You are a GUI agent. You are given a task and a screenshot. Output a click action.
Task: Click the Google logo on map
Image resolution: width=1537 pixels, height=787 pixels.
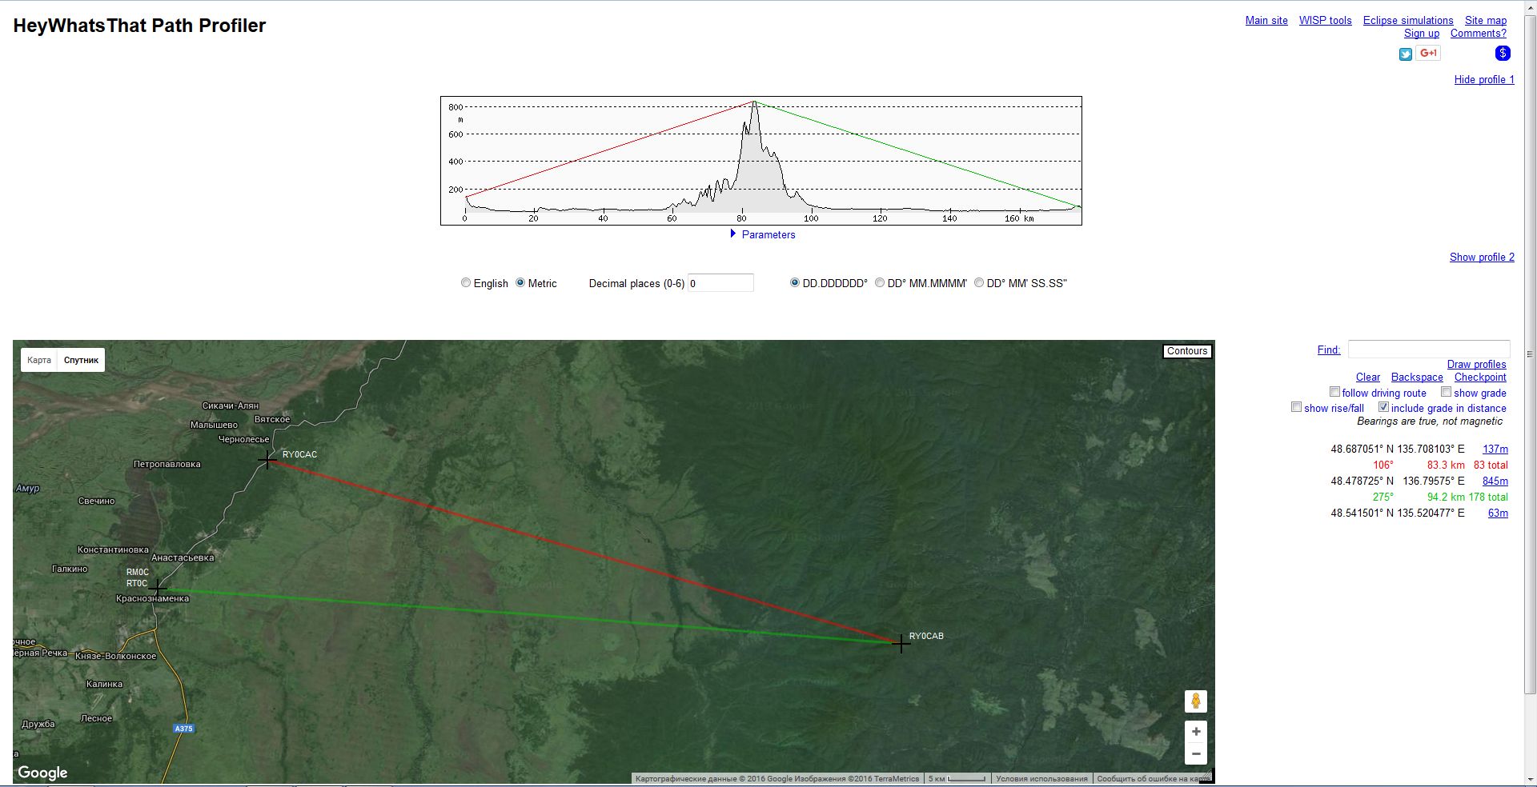pyautogui.click(x=42, y=773)
